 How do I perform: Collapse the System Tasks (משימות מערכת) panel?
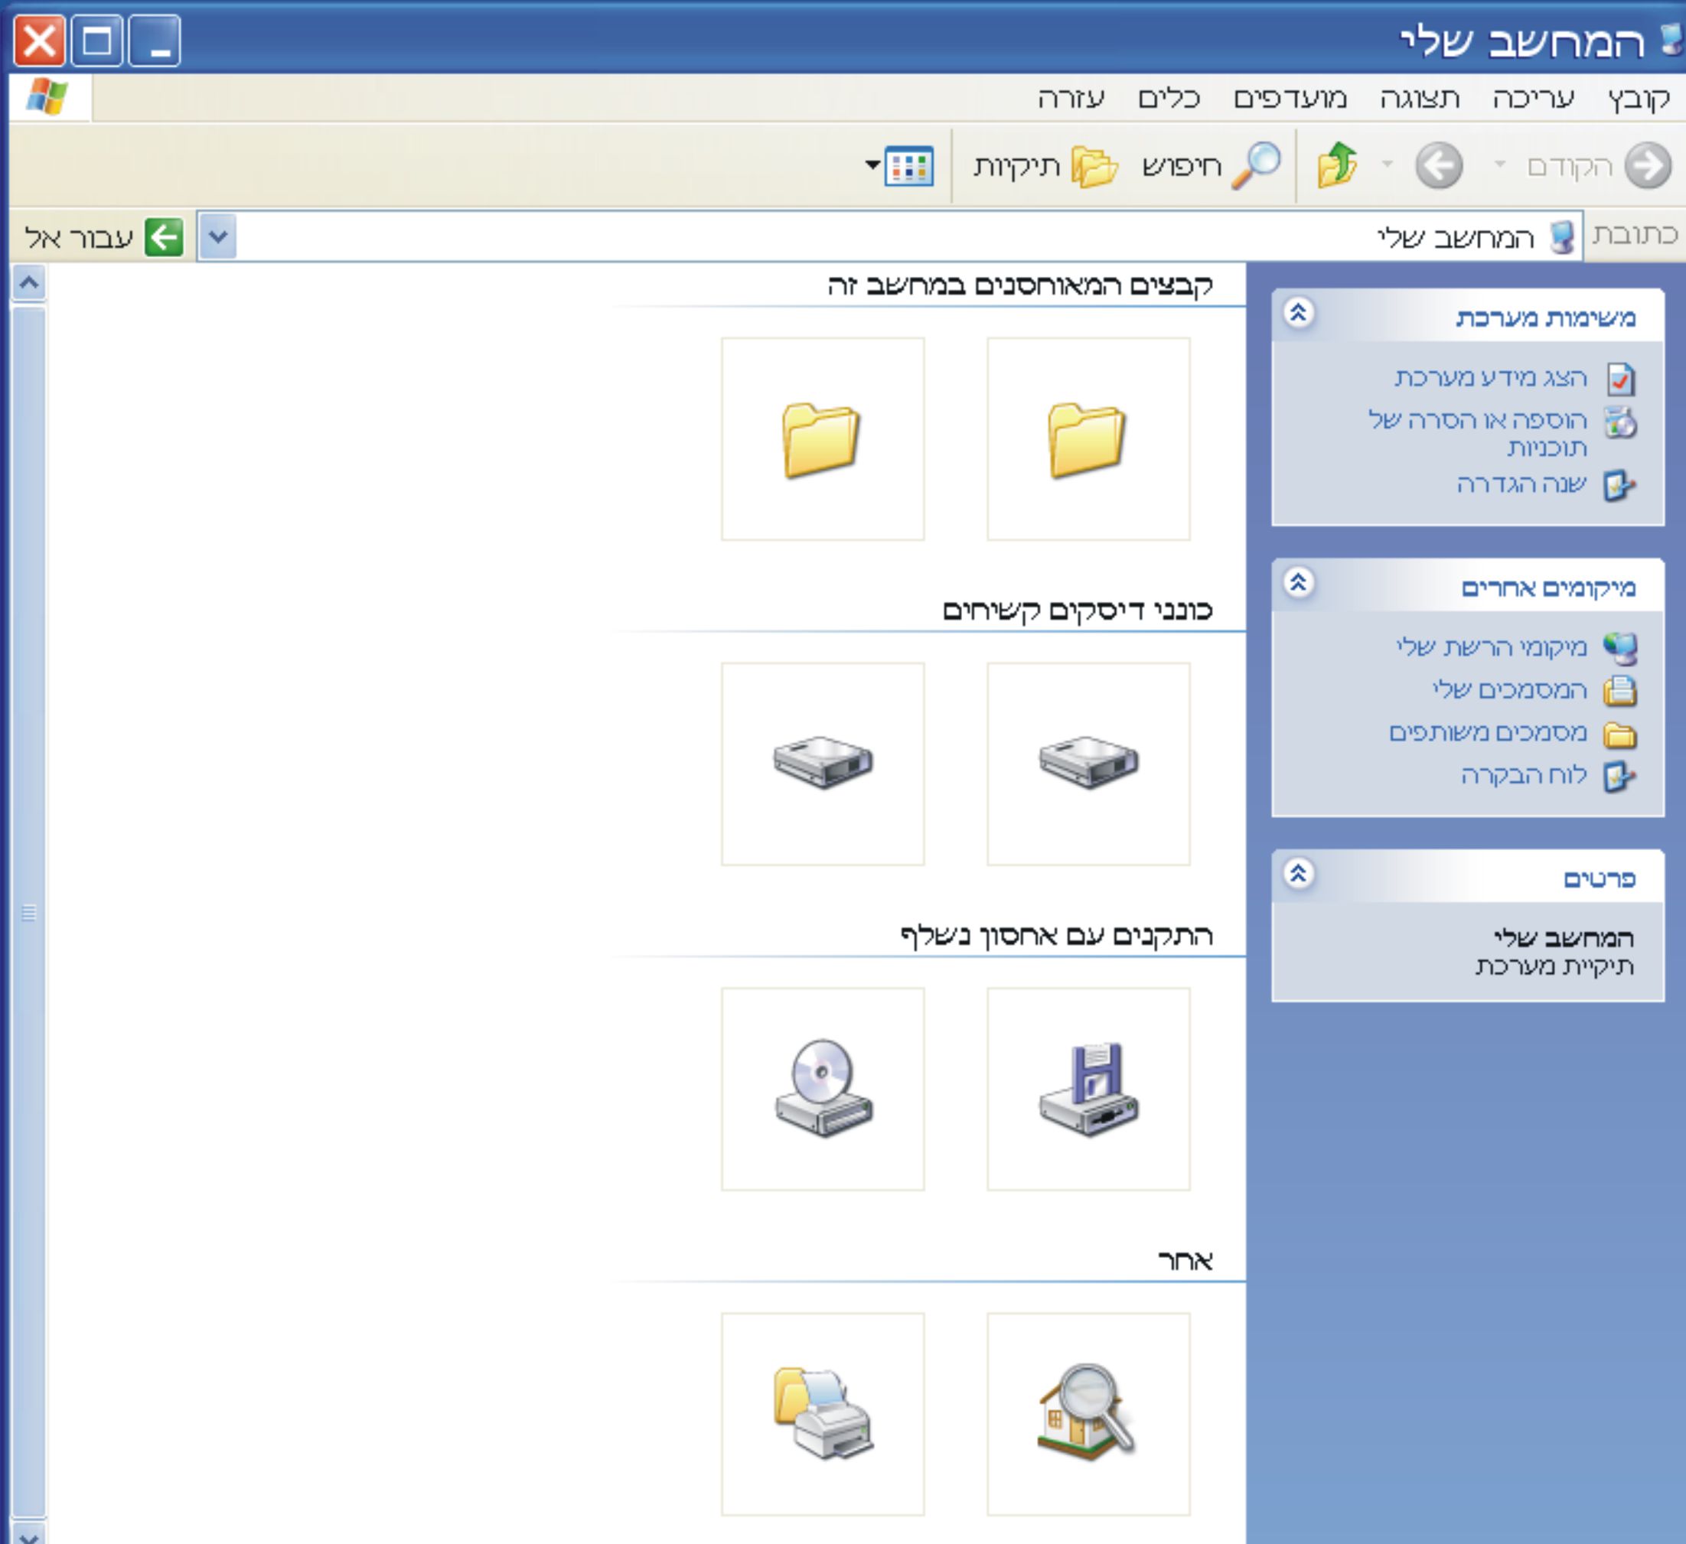(x=1298, y=314)
